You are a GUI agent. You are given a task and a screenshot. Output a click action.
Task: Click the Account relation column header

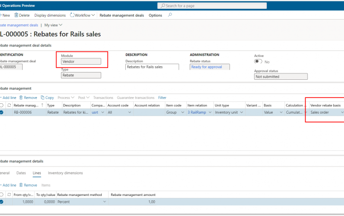(x=147, y=105)
